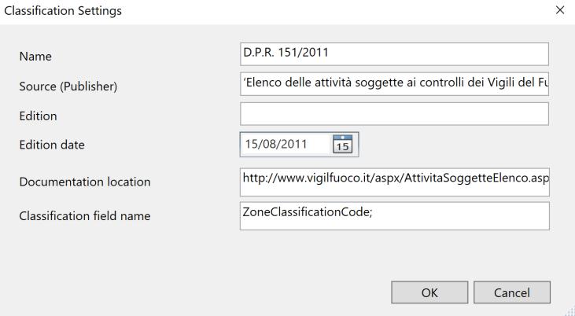Click the Edition label
The height and width of the screenshot is (316, 575).
[38, 116]
